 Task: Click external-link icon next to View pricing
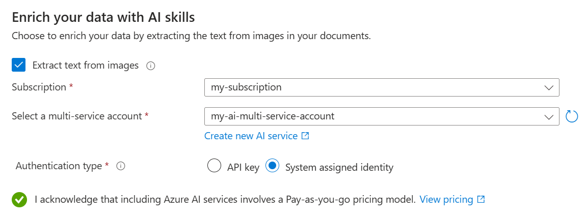(481, 200)
